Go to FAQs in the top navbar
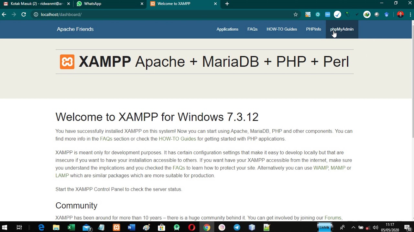 (252, 29)
